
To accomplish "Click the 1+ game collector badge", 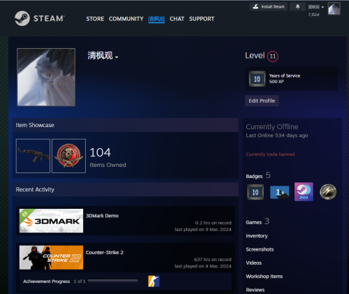I will [x=279, y=192].
